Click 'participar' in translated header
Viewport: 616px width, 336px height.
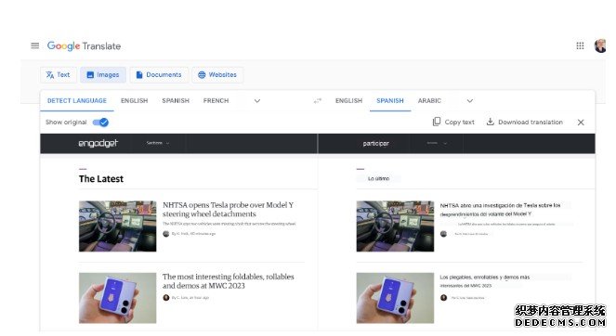376,144
